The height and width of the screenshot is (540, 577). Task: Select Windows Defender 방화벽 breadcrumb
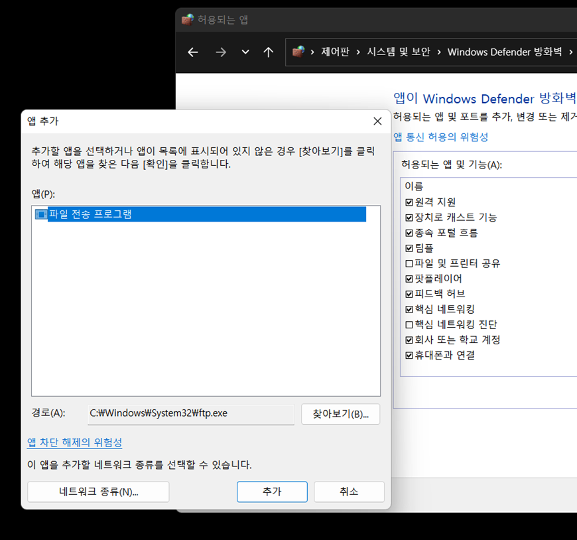click(505, 52)
